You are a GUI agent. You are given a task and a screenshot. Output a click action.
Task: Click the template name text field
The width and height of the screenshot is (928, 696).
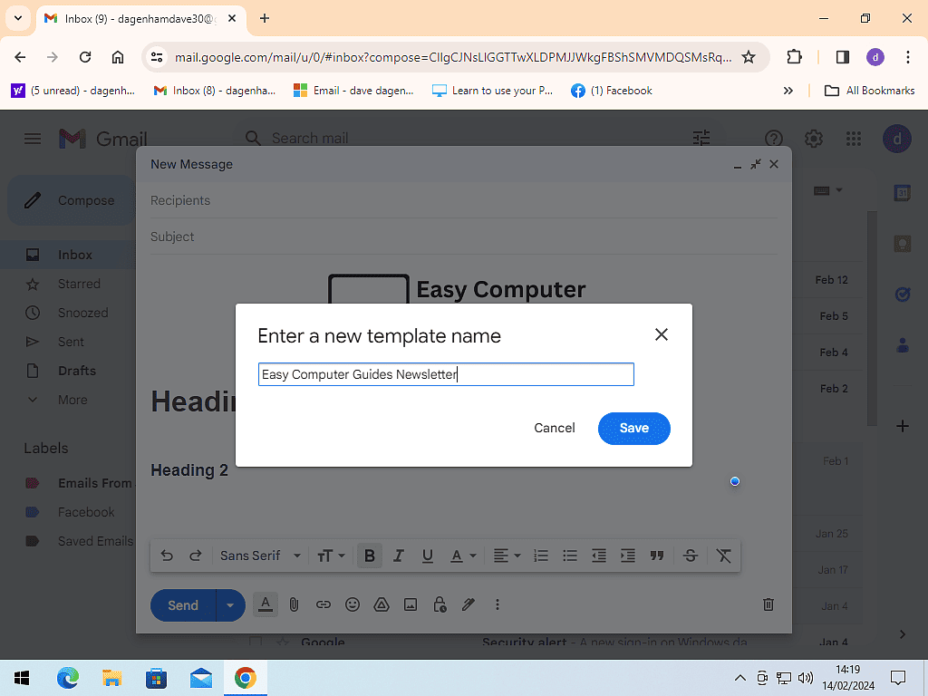pyautogui.click(x=446, y=374)
